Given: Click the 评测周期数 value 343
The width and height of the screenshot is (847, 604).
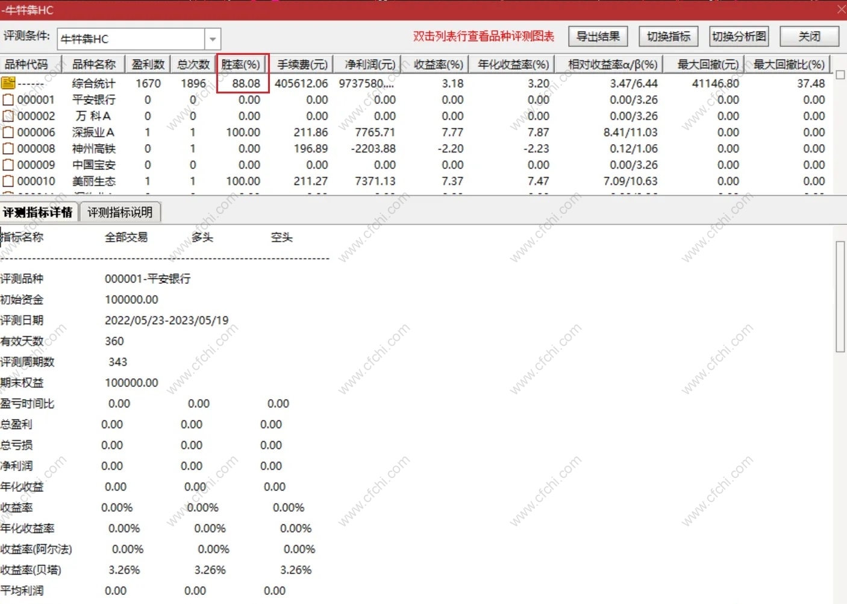Looking at the screenshot, I should point(118,362).
